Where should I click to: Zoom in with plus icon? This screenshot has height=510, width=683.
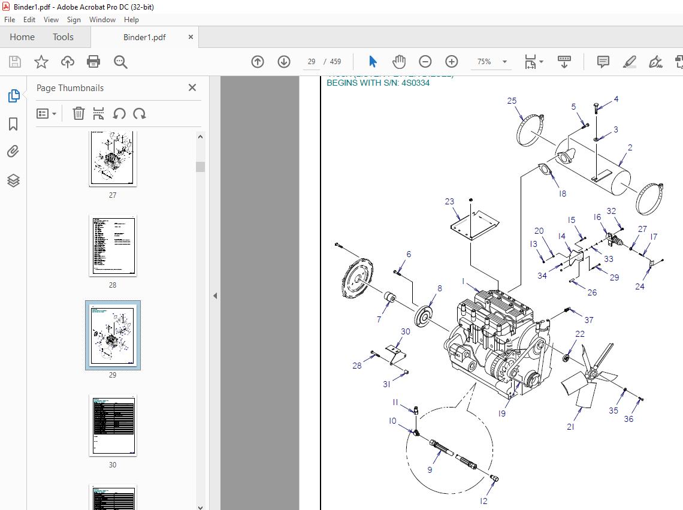point(452,62)
